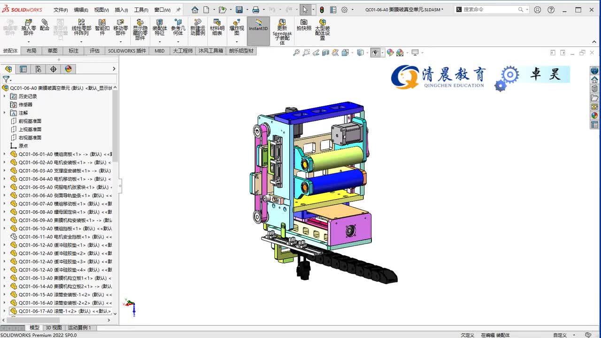Click the Insert Components (插入零部件) tool

click(x=28, y=27)
